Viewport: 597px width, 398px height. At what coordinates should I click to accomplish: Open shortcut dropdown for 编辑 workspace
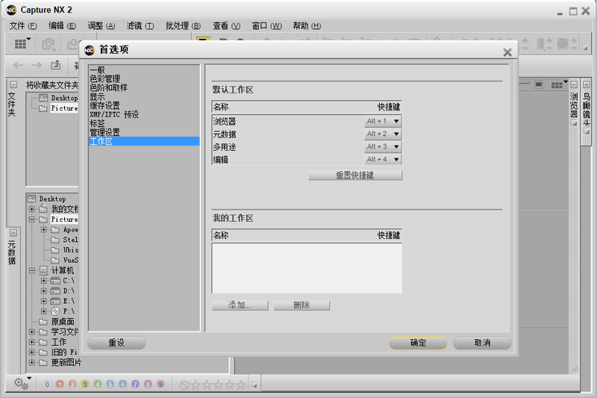[x=383, y=160]
